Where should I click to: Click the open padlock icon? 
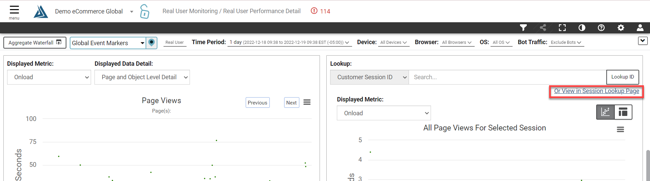(145, 11)
